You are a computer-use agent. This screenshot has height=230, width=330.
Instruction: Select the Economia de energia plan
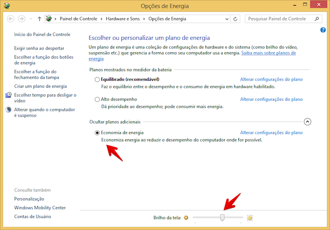pyautogui.click(x=97, y=133)
